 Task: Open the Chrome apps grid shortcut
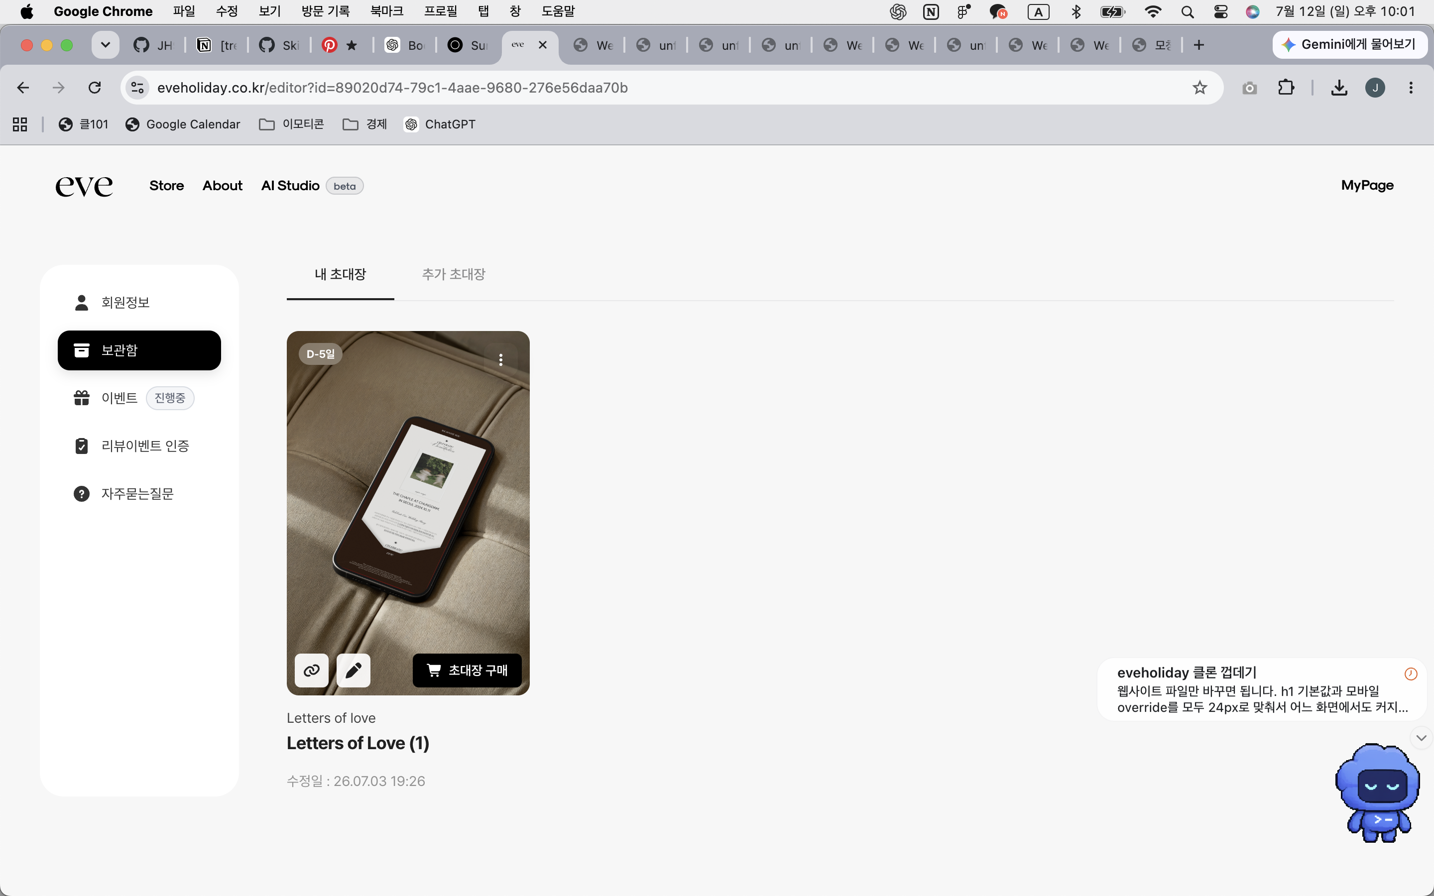tap(20, 124)
